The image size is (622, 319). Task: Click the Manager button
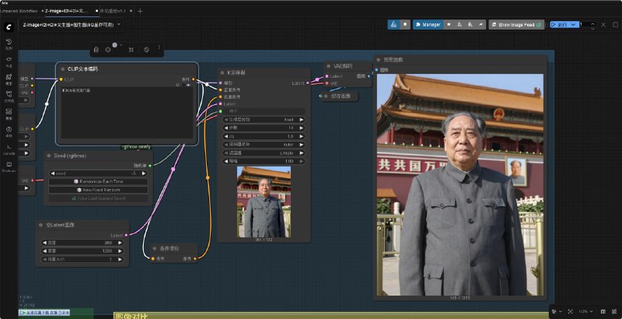428,25
